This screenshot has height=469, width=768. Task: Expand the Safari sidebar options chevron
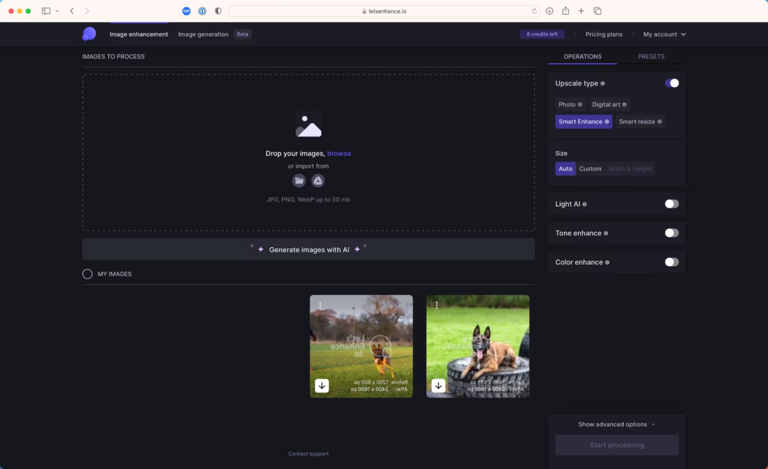(x=57, y=11)
